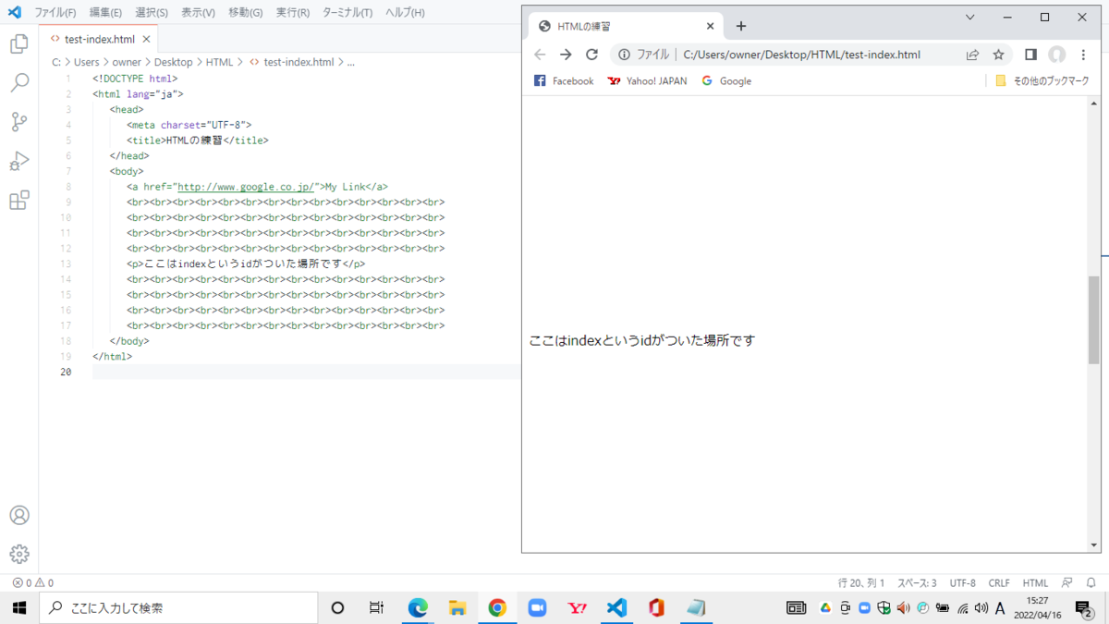Change language mode HTML in status bar
This screenshot has width=1109, height=624.
pos(1035,583)
